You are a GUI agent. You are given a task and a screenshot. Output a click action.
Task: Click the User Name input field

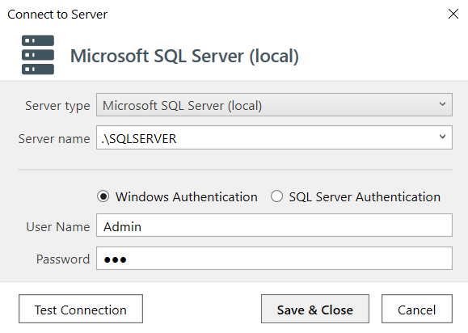274,226
